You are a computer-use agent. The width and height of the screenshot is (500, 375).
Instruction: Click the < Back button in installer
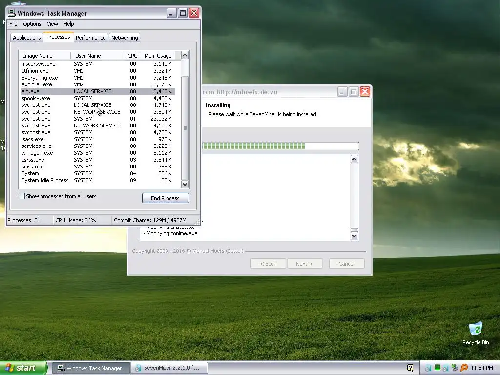268,263
